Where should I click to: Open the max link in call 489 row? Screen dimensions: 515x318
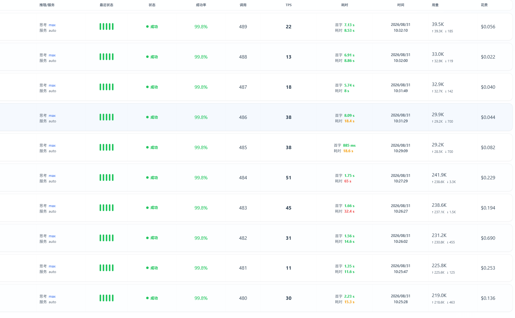pos(52,25)
